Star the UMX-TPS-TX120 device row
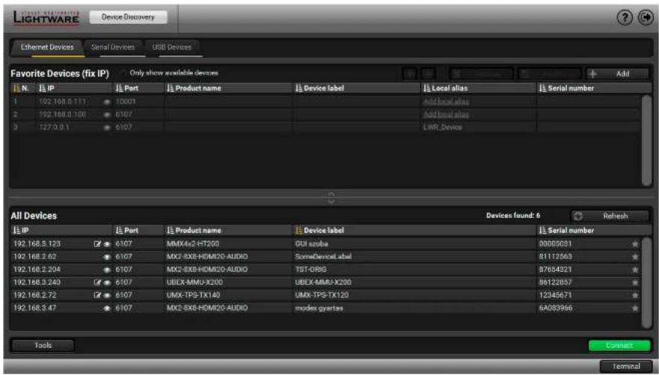Viewport: 659px width, 375px height. click(x=635, y=295)
